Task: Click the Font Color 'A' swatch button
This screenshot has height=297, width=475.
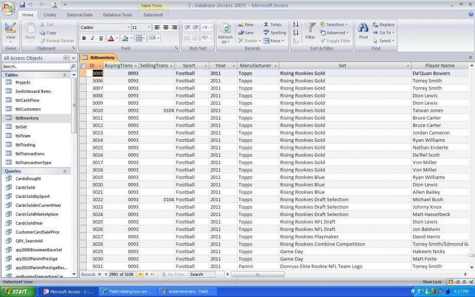Action: point(111,38)
